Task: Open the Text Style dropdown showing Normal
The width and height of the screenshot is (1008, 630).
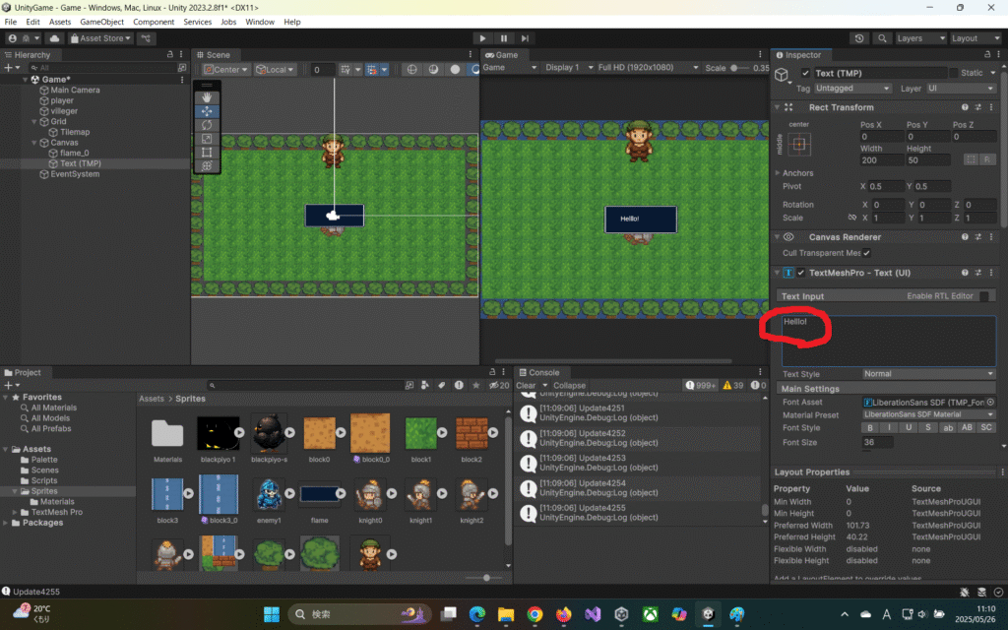Action: tap(928, 374)
